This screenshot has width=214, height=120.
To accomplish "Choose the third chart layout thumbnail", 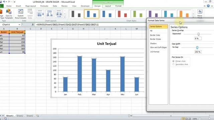I will pos(59,14).
